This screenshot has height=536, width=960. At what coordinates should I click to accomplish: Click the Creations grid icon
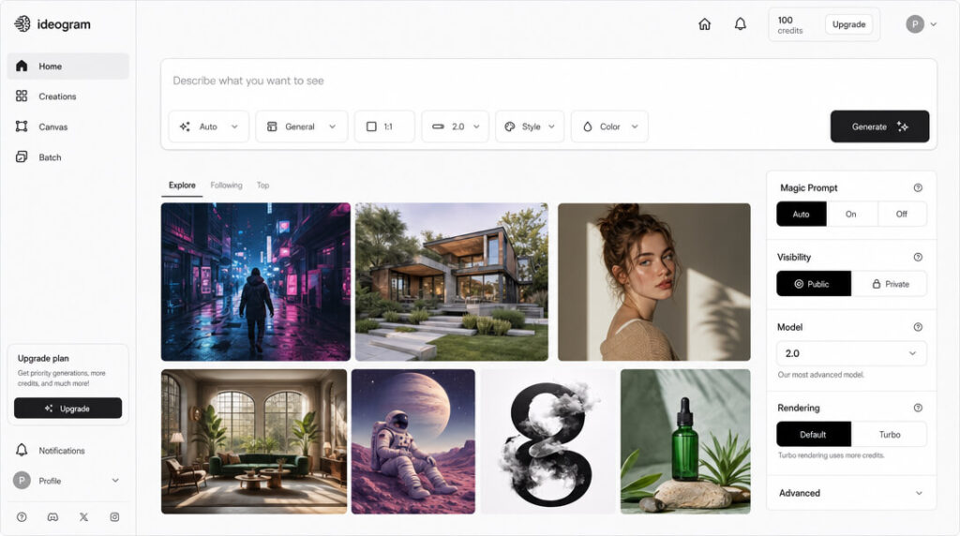tap(22, 97)
